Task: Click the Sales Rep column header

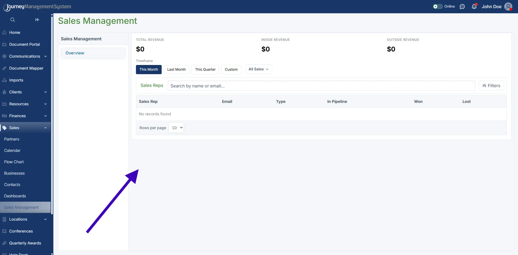Action: click(x=148, y=102)
